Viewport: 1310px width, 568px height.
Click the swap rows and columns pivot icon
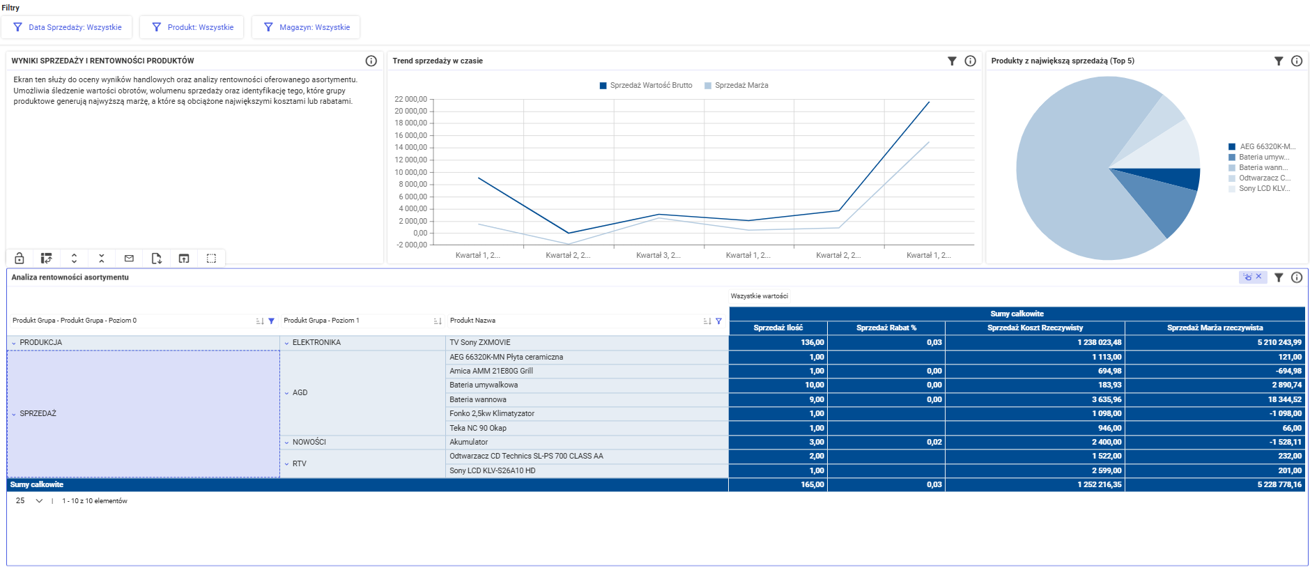click(x=46, y=259)
